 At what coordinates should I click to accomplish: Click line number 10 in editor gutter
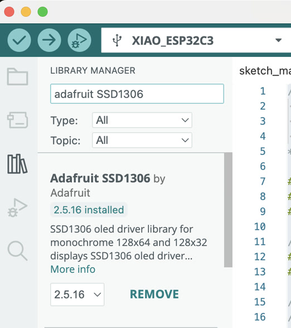260,226
